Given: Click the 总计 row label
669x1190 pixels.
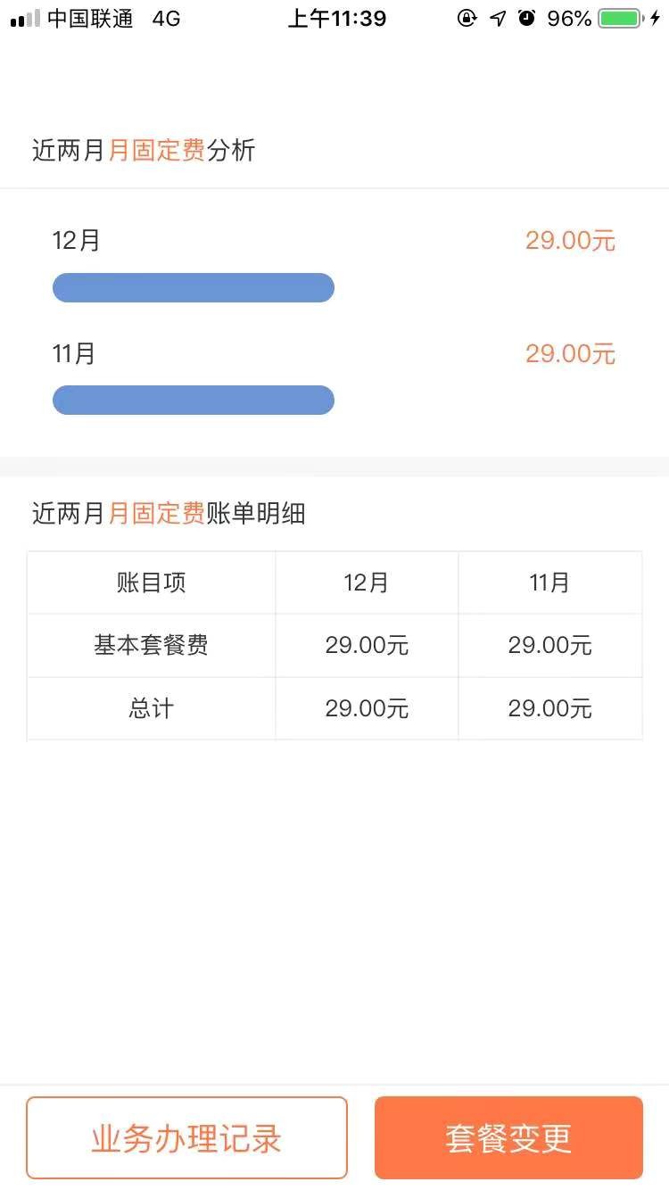Looking at the screenshot, I should (x=151, y=708).
